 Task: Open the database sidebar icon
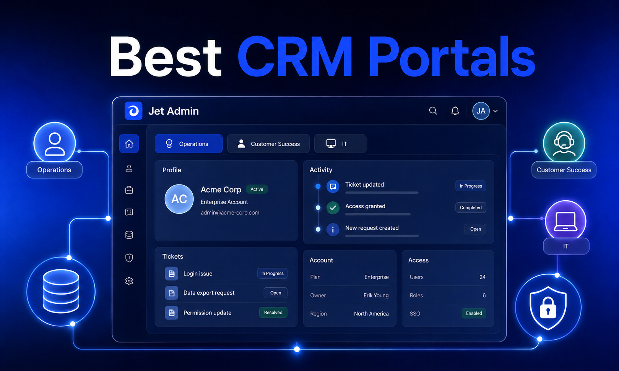coord(129,235)
